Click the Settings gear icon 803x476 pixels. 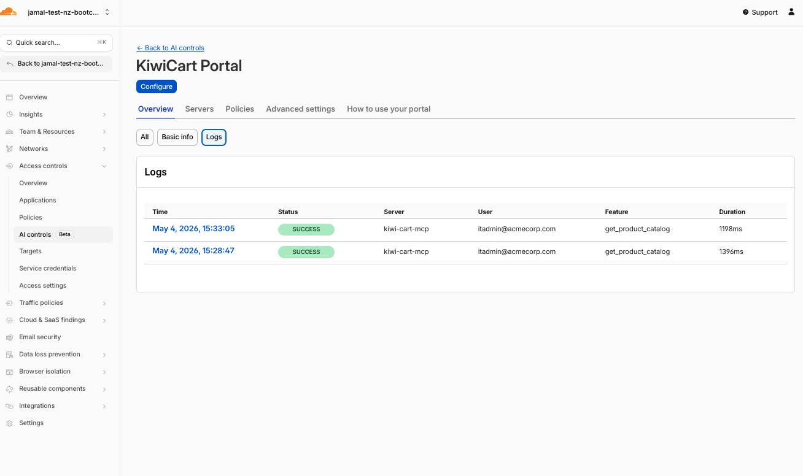[9, 423]
